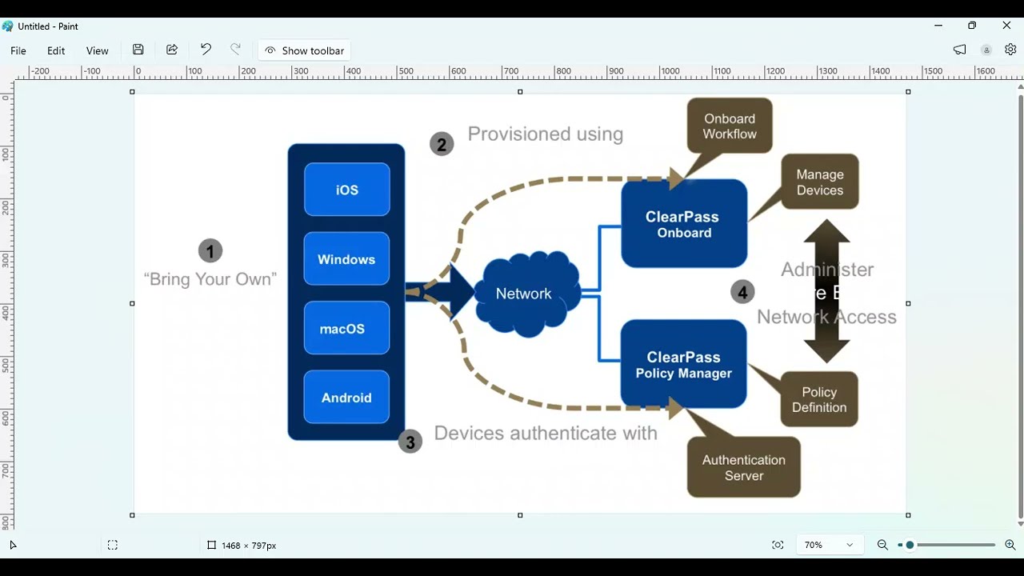
Task: Open the feedback megaphone icon
Action: [x=960, y=50]
